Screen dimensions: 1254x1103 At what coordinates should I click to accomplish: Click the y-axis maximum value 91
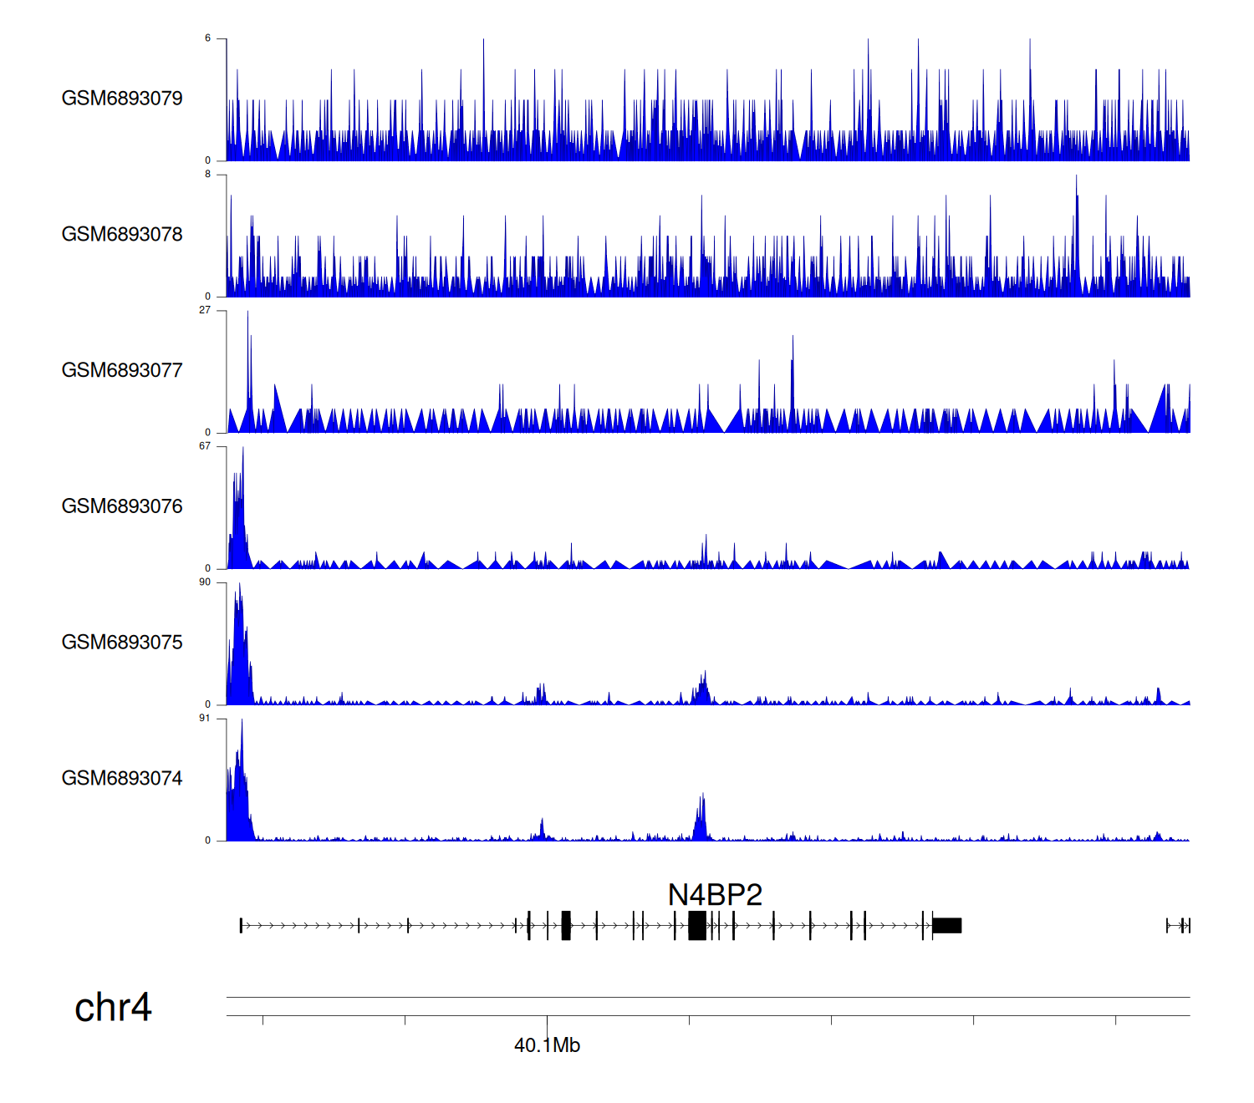[x=205, y=718]
